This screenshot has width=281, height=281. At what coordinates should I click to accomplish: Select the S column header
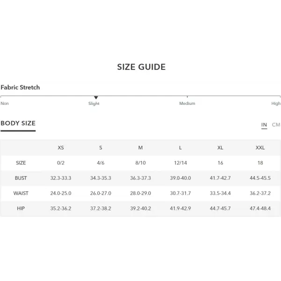(x=101, y=148)
